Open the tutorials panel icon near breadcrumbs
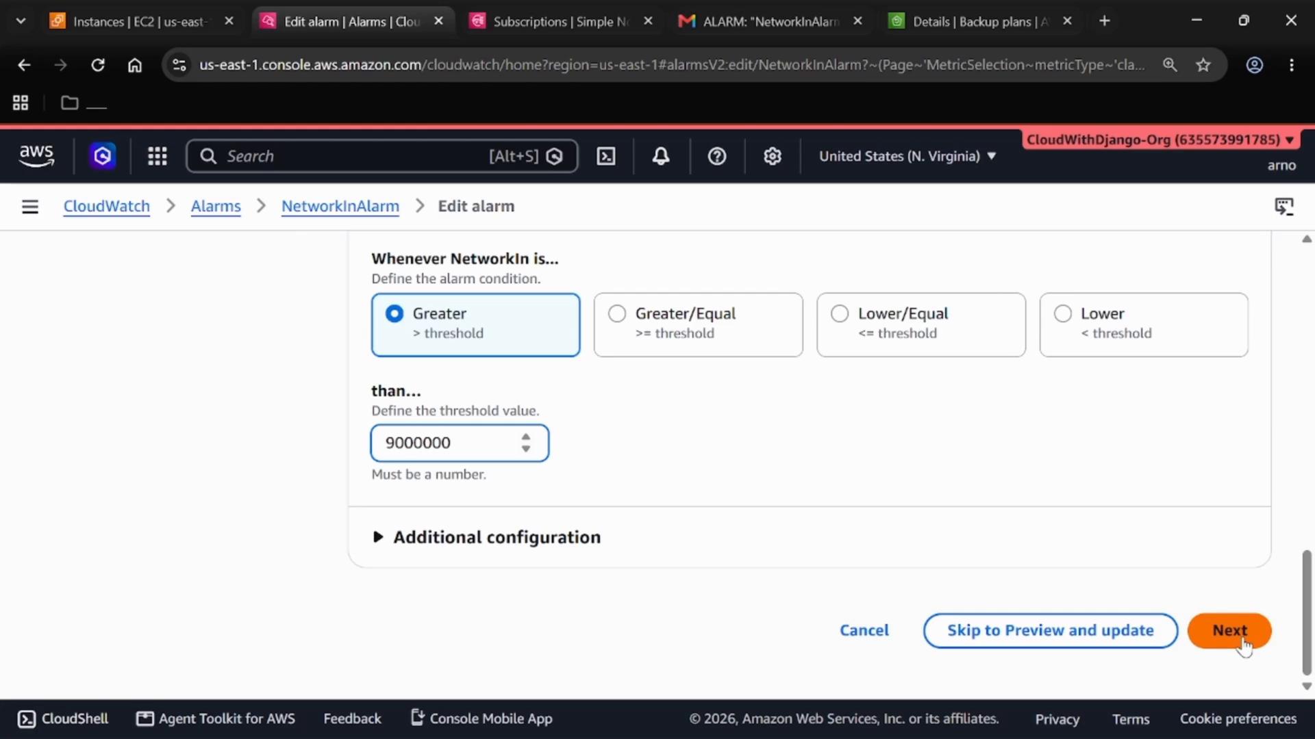The image size is (1315, 739). click(1284, 206)
